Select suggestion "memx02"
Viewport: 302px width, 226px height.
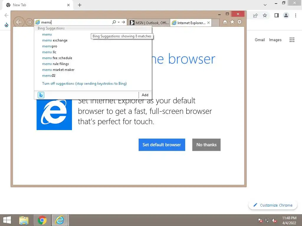point(93,76)
